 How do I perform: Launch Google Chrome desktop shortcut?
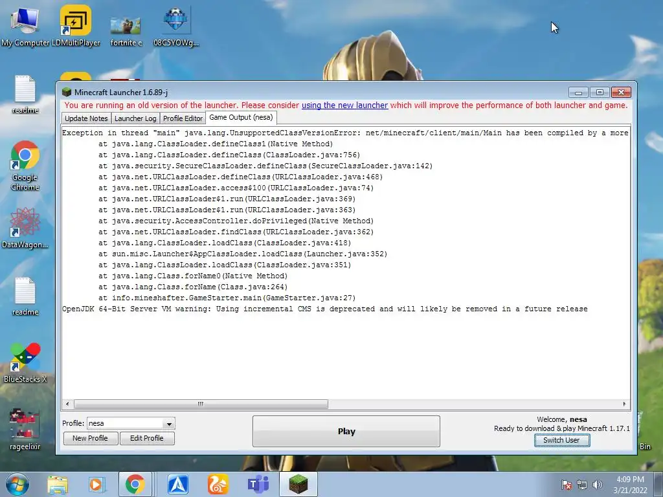[x=25, y=166]
